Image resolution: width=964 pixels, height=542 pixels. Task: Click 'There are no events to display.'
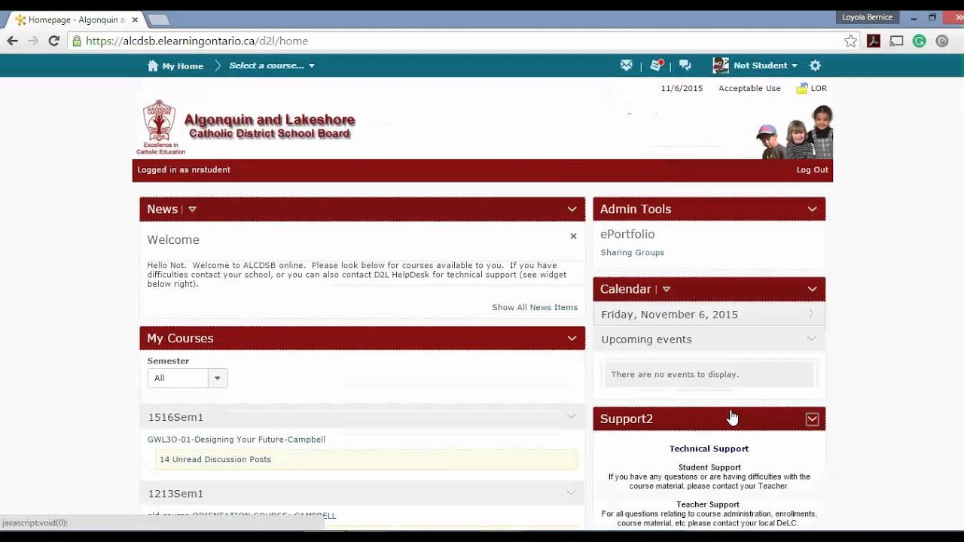pyautogui.click(x=675, y=374)
